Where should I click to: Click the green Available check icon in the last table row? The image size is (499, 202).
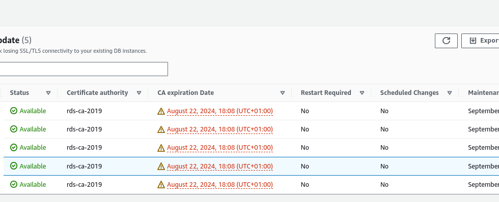tap(14, 184)
